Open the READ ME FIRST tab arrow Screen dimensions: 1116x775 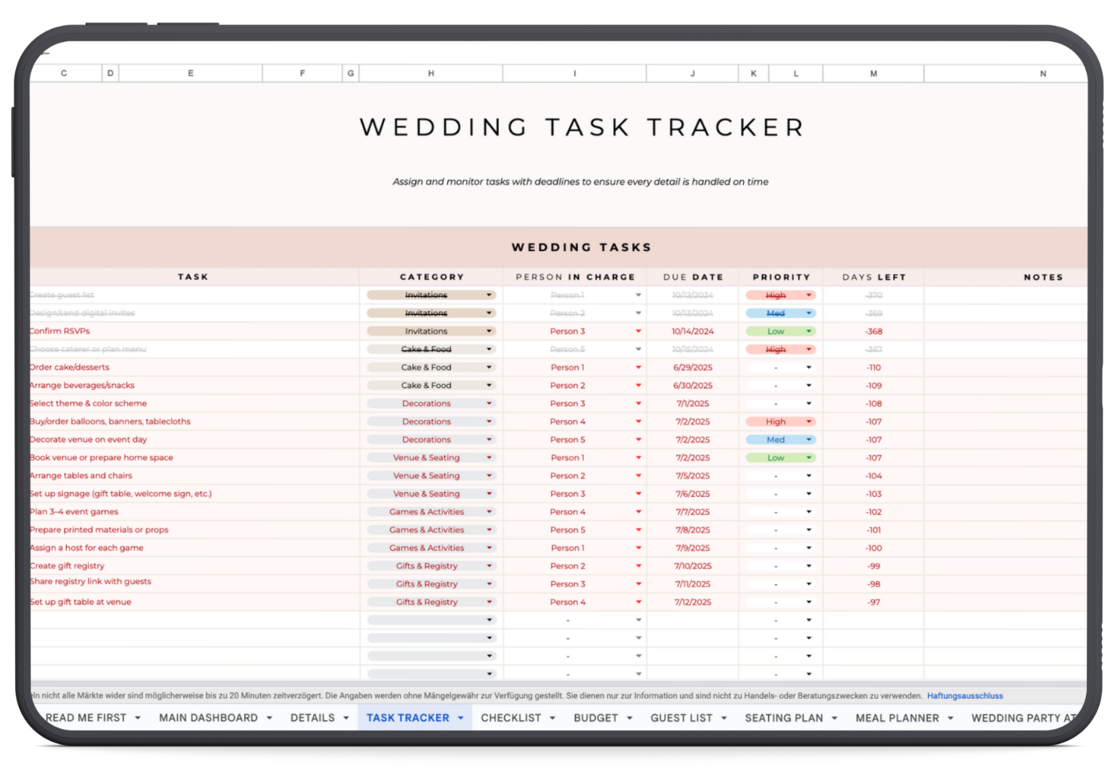pyautogui.click(x=138, y=718)
